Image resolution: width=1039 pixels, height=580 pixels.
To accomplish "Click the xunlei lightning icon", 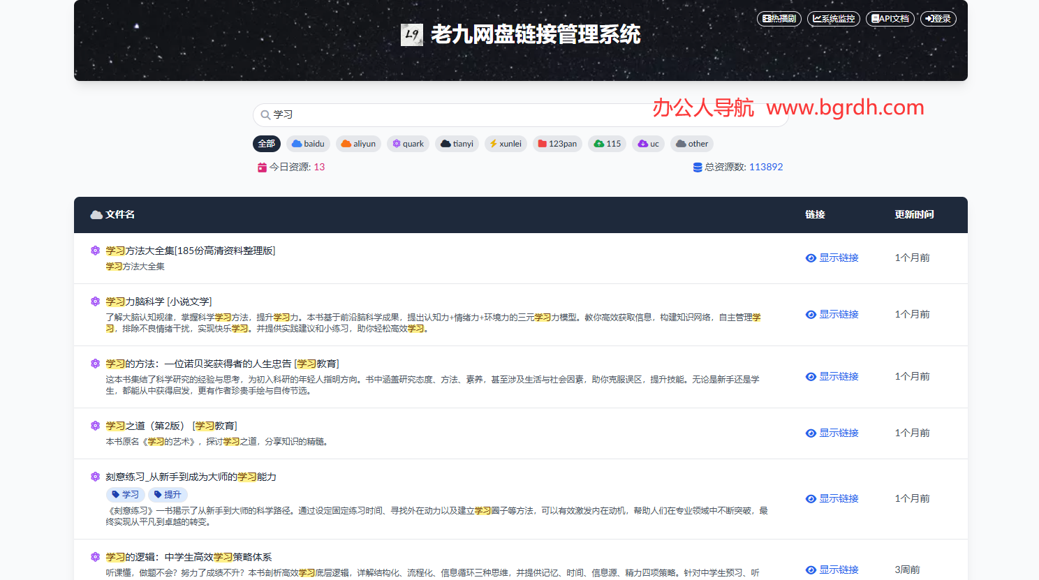I will (494, 144).
